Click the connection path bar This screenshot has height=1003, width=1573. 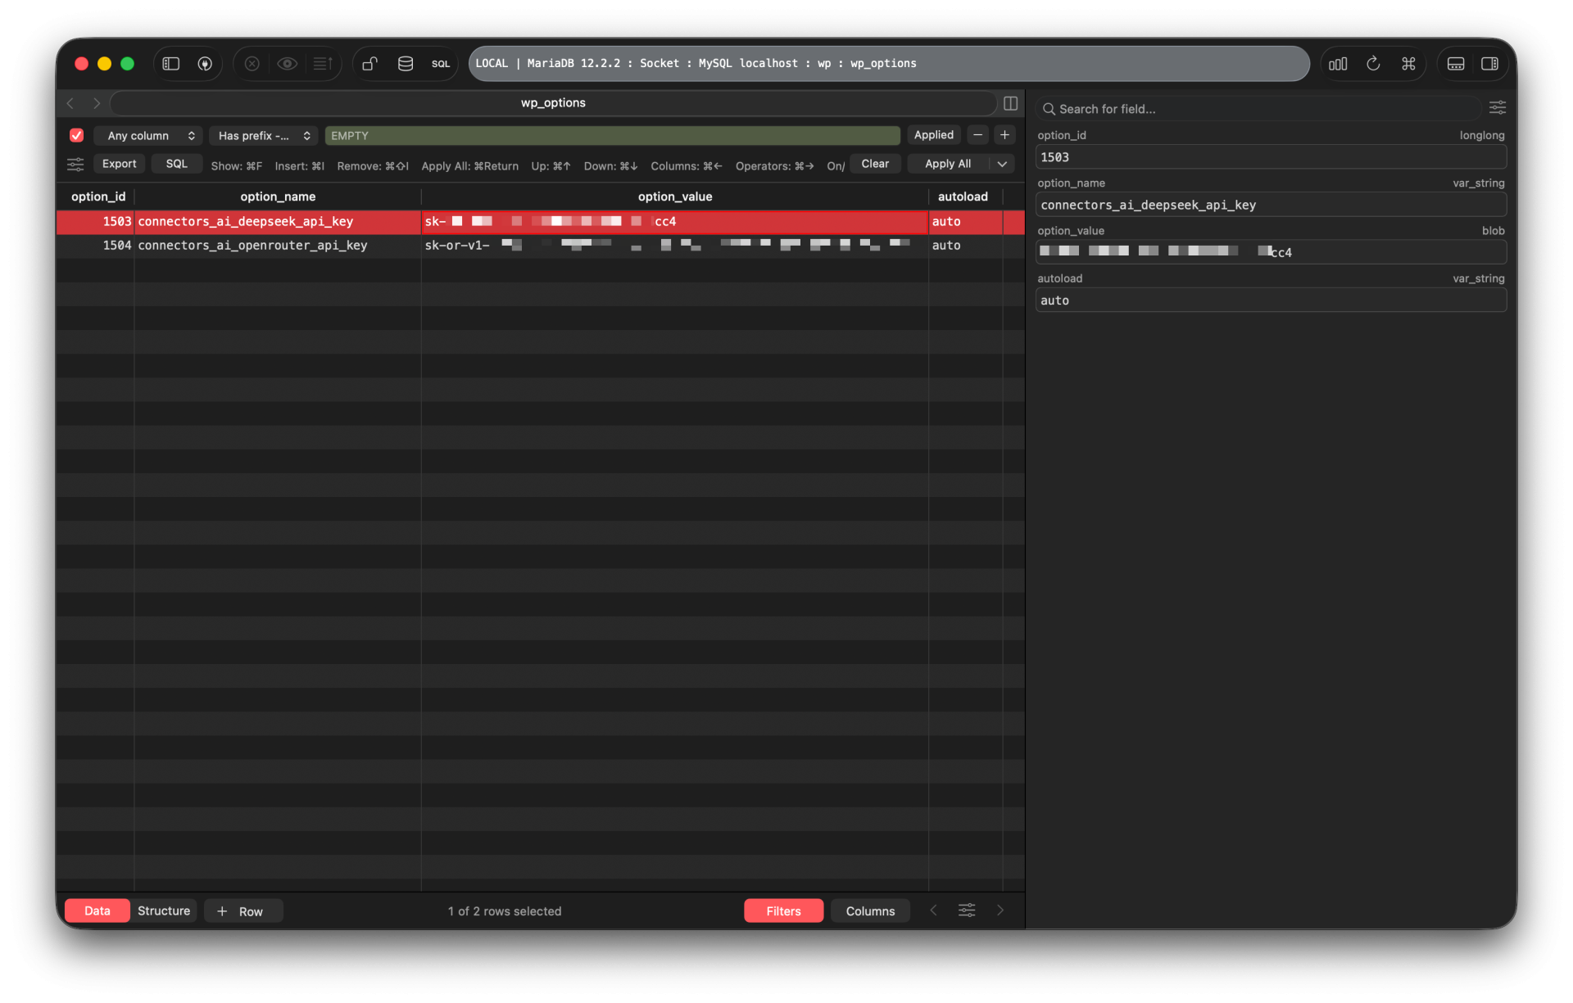coord(889,64)
